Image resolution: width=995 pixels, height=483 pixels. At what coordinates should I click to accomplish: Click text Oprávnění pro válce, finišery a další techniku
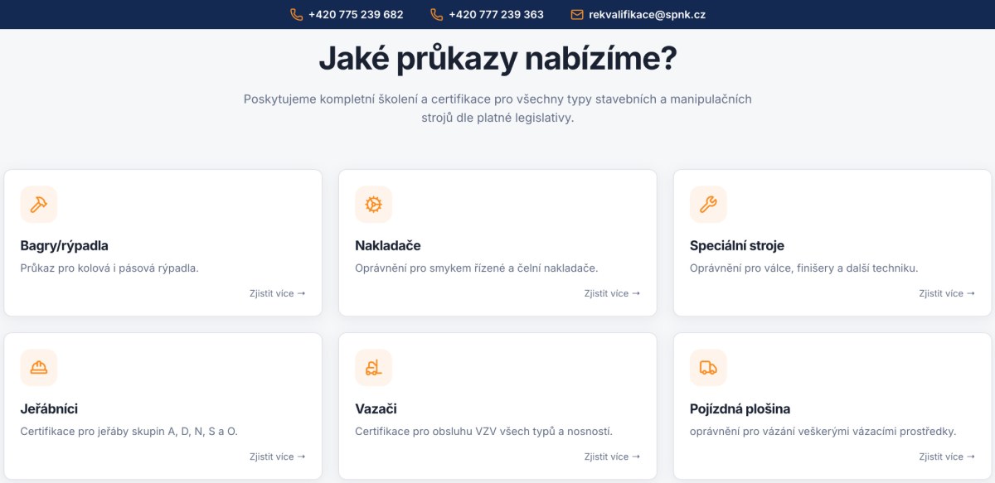click(804, 268)
